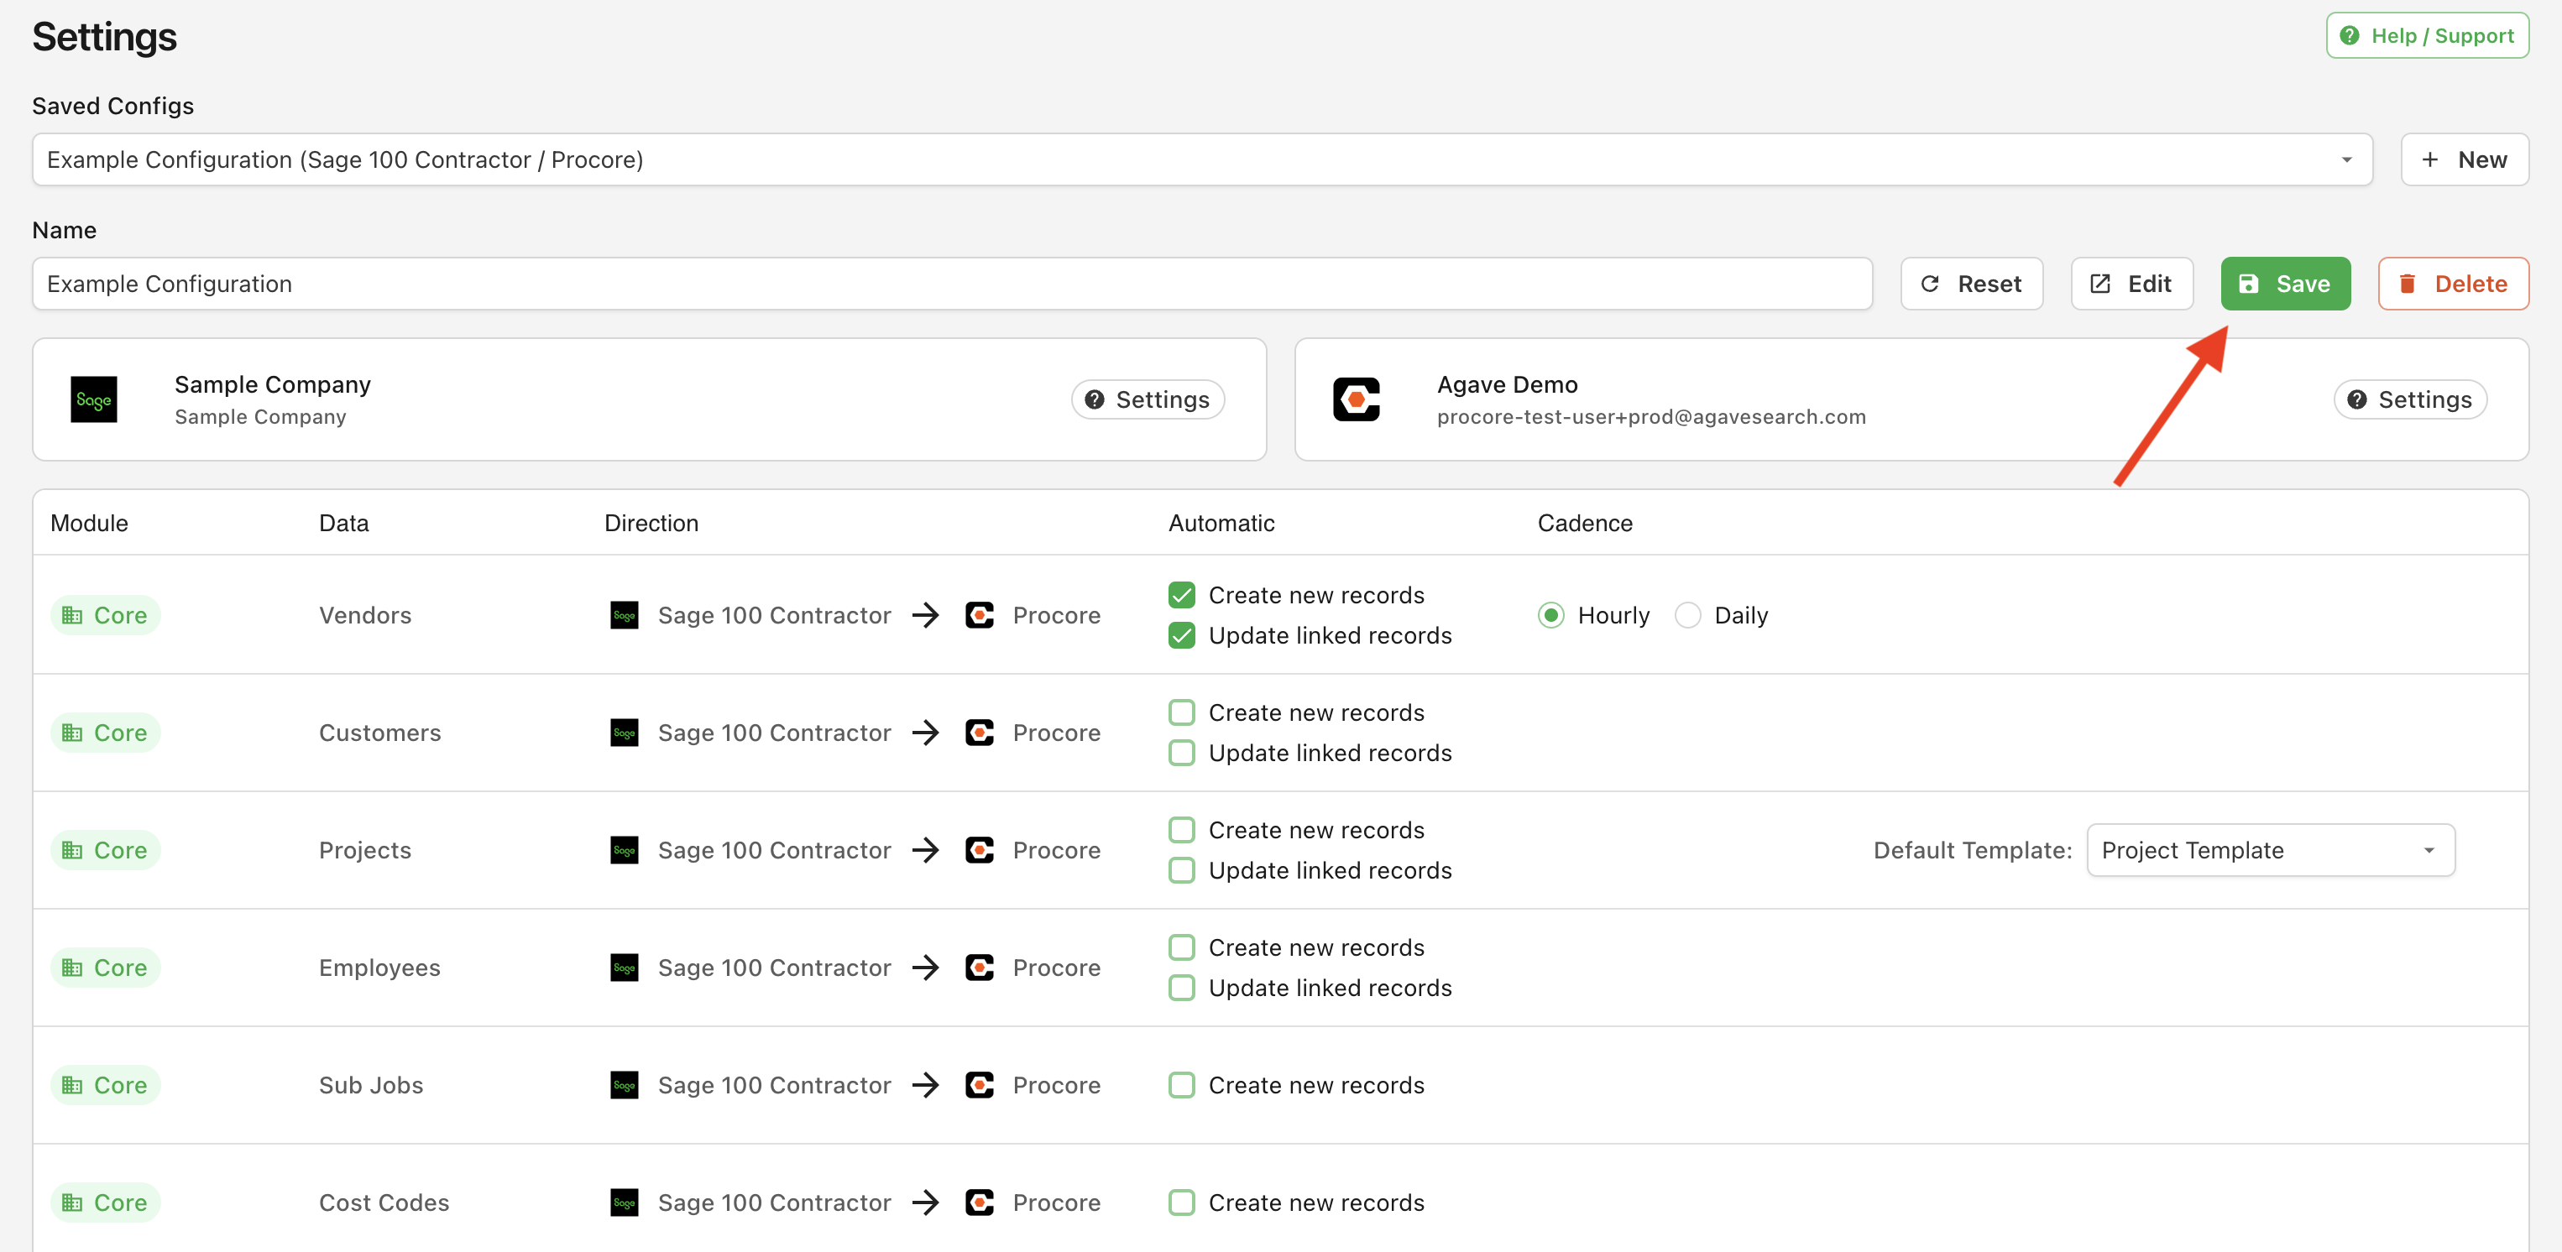Click the procore-test-user email text
This screenshot has height=1252, width=2562.
[1651, 417]
